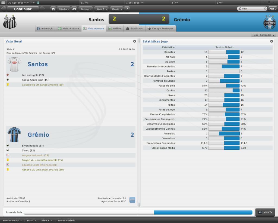Open the calendar icon at top left
Screen dimensions: 278x223
pyautogui.click(x=4, y=2)
